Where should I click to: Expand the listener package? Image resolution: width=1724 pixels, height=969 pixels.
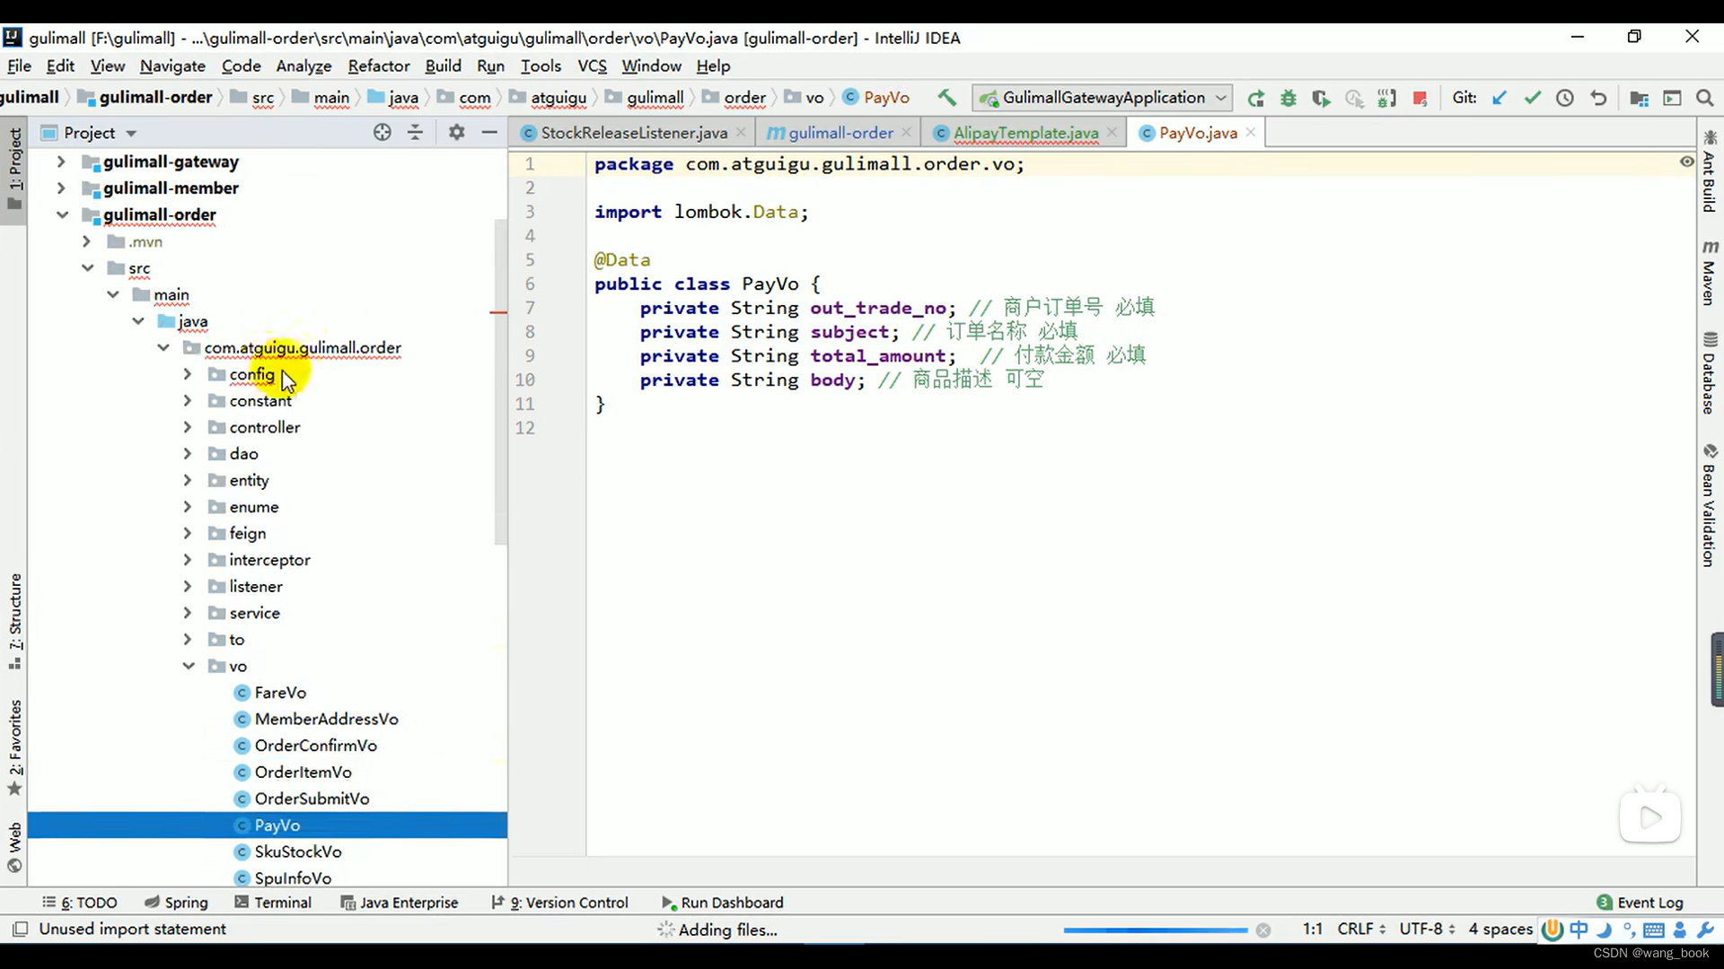point(188,586)
